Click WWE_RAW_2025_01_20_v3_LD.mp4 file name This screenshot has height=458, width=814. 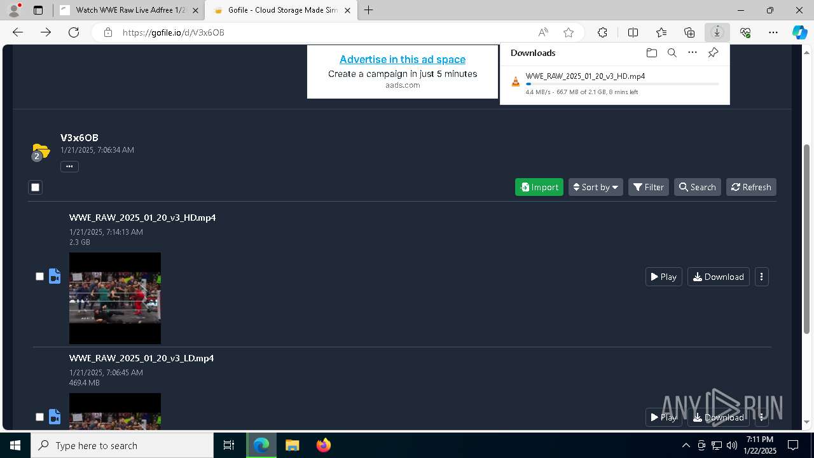141,358
